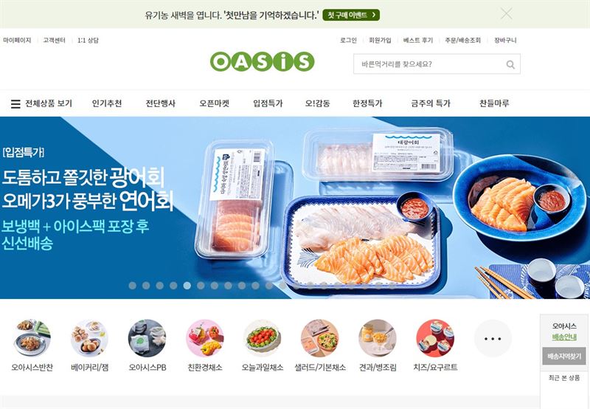This screenshot has width=590, height=409.
Task: Open the 치즈/요구르트 category icon
Action: (x=435, y=338)
